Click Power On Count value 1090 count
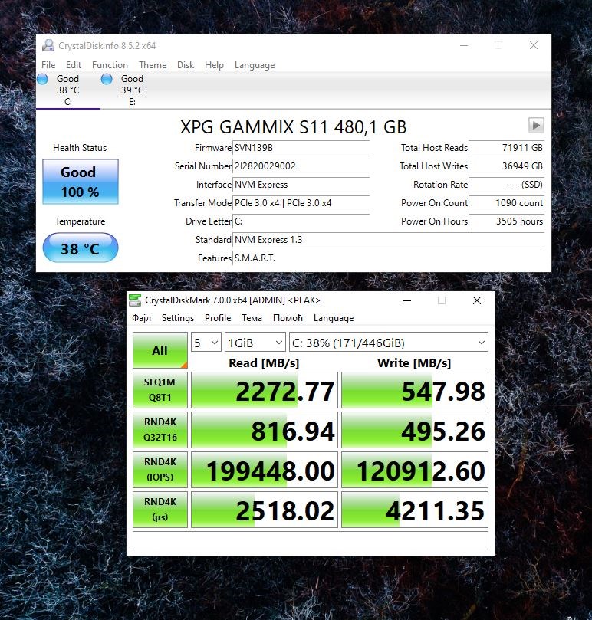The height and width of the screenshot is (620, 592). pyautogui.click(x=507, y=203)
